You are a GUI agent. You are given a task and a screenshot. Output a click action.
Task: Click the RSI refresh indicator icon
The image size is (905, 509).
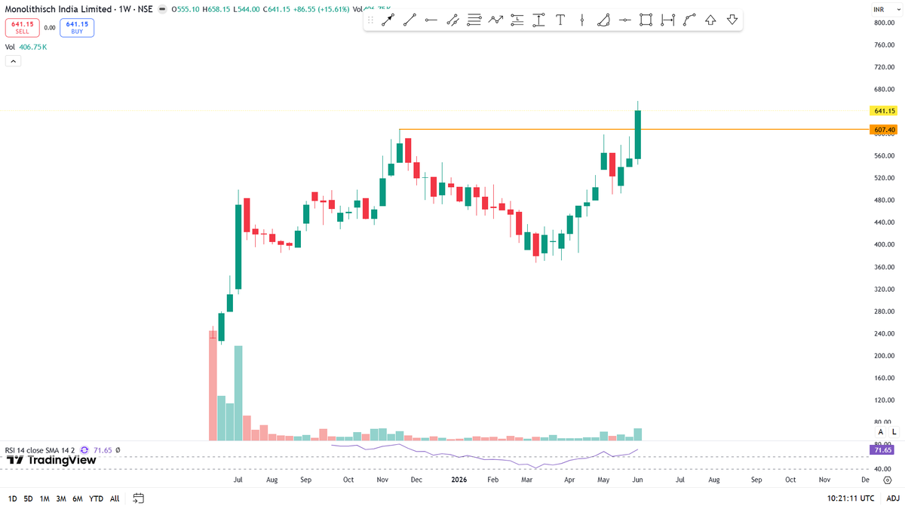click(x=84, y=450)
